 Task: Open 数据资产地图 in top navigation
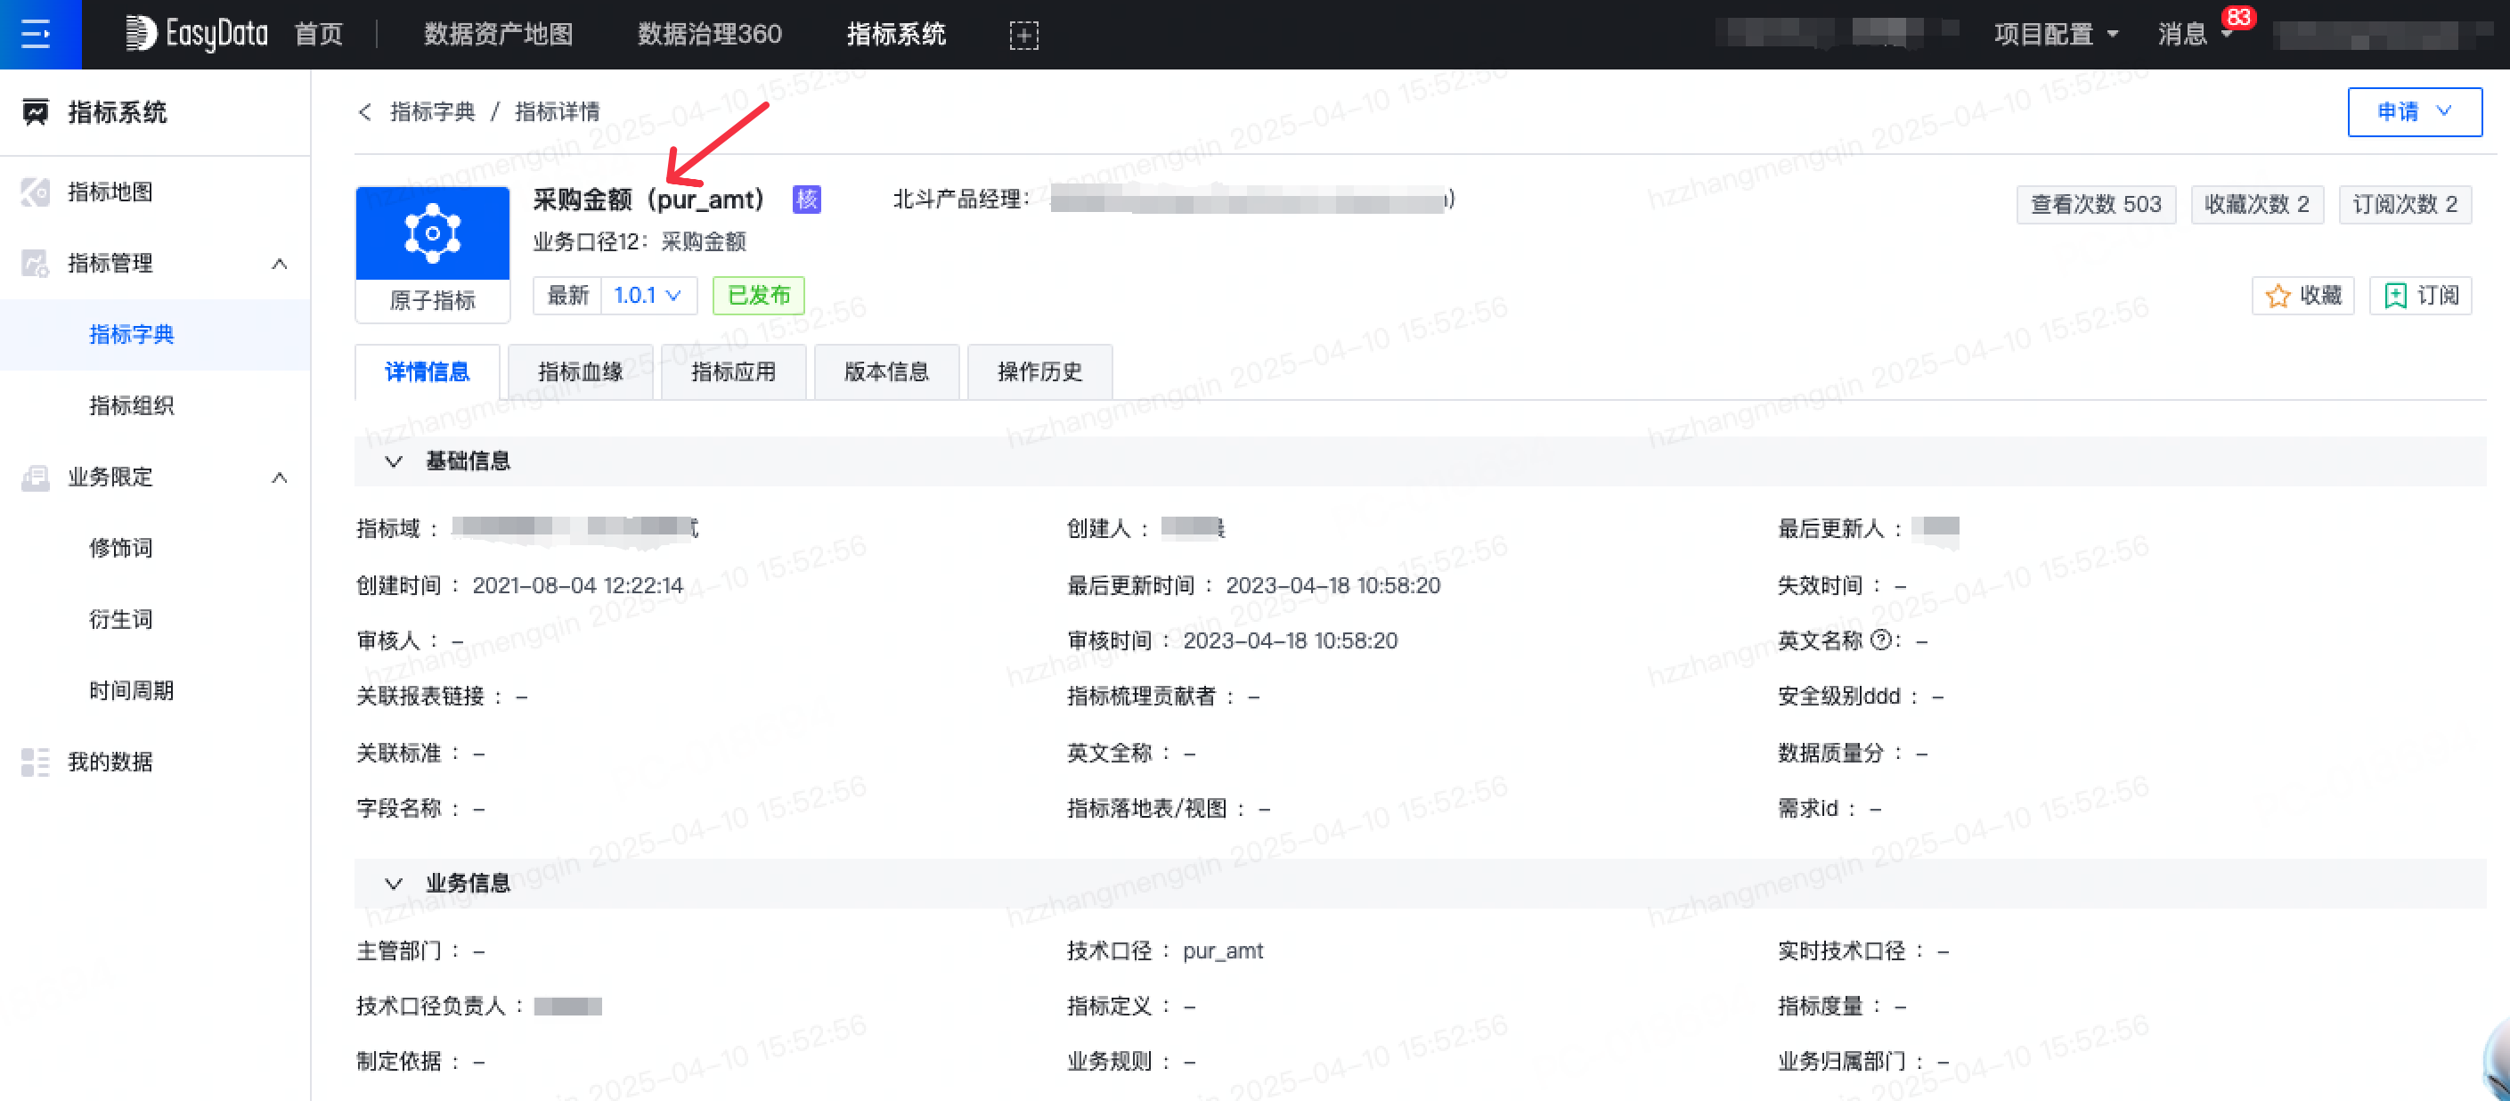498,35
